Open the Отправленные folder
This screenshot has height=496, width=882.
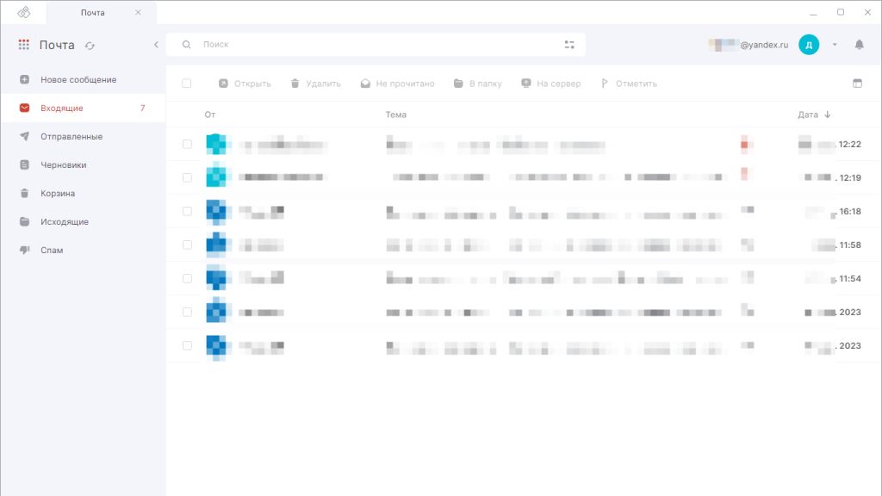[x=71, y=136]
